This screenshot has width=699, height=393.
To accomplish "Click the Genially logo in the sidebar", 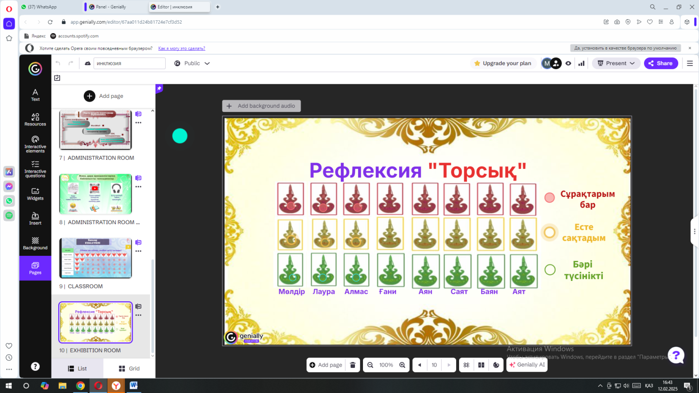I will point(35,69).
